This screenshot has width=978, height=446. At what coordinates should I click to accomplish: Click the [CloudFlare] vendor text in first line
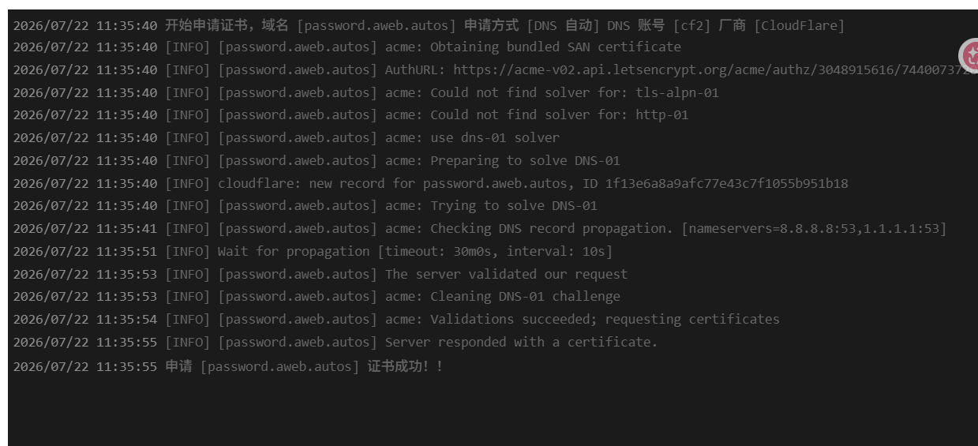[x=799, y=25]
